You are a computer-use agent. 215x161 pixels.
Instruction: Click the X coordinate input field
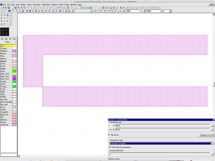tap(131, 11)
